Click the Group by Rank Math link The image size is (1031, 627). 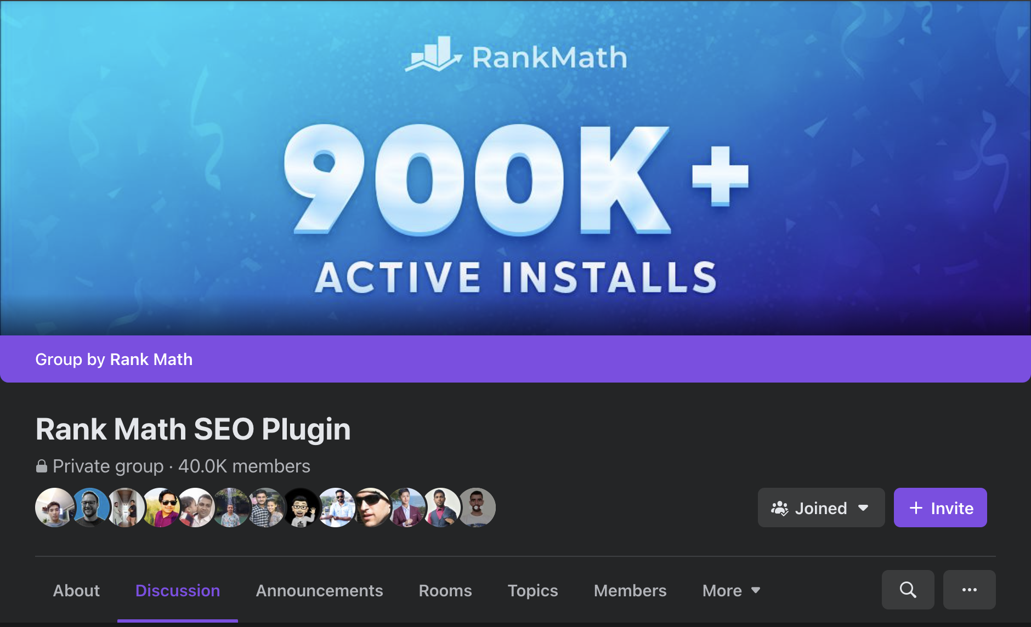click(x=114, y=359)
